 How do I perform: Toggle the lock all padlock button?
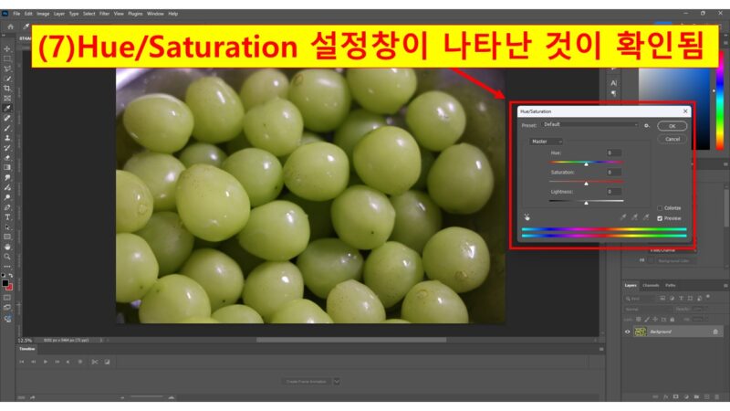coord(673,319)
